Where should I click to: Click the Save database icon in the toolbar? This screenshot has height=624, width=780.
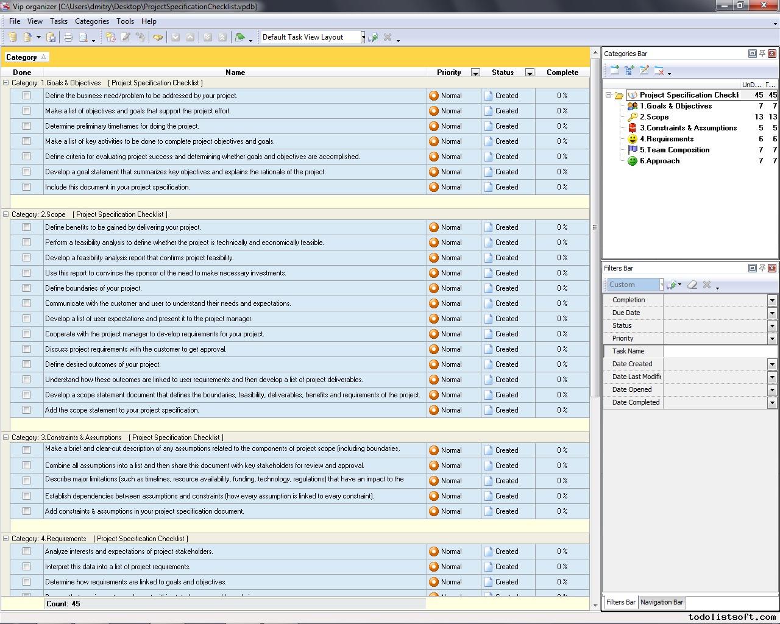52,37
